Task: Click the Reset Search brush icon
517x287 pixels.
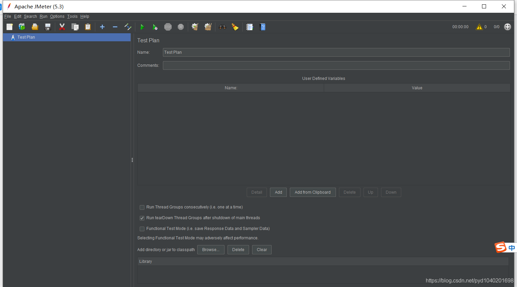Action: pos(235,27)
